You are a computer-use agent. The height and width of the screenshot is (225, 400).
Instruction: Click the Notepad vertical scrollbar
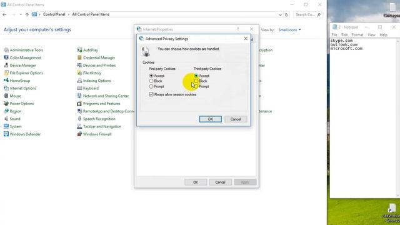tap(398, 117)
